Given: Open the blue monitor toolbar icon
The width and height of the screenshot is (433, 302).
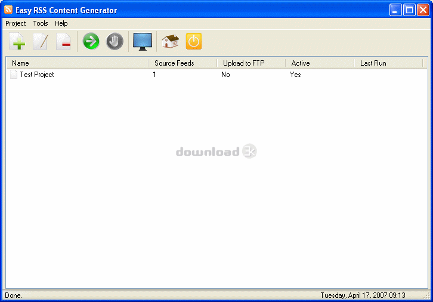Looking at the screenshot, I should 143,41.
